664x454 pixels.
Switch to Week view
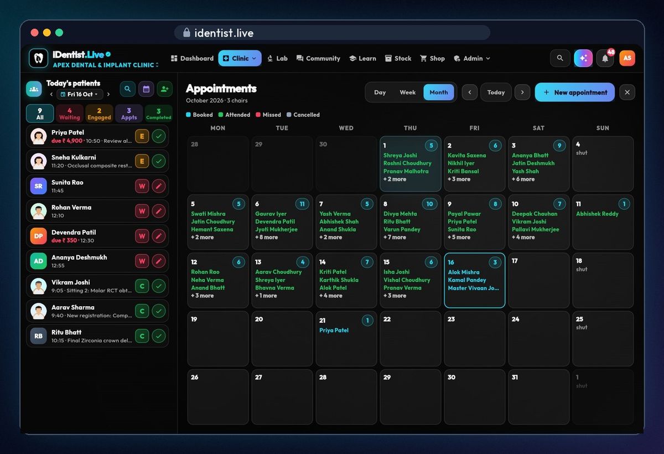(x=408, y=92)
